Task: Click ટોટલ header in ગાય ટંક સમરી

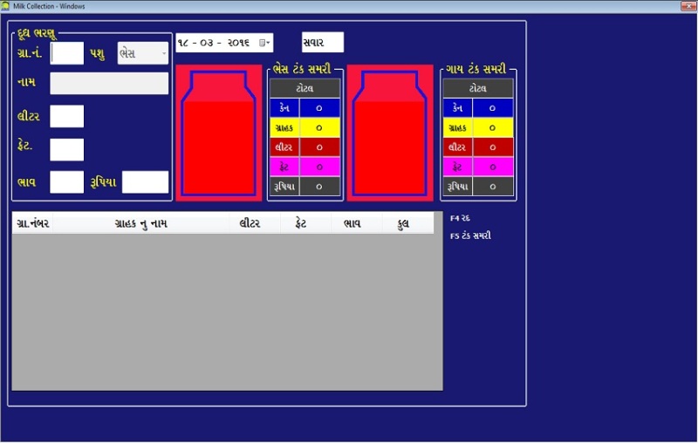Action: pyautogui.click(x=478, y=88)
